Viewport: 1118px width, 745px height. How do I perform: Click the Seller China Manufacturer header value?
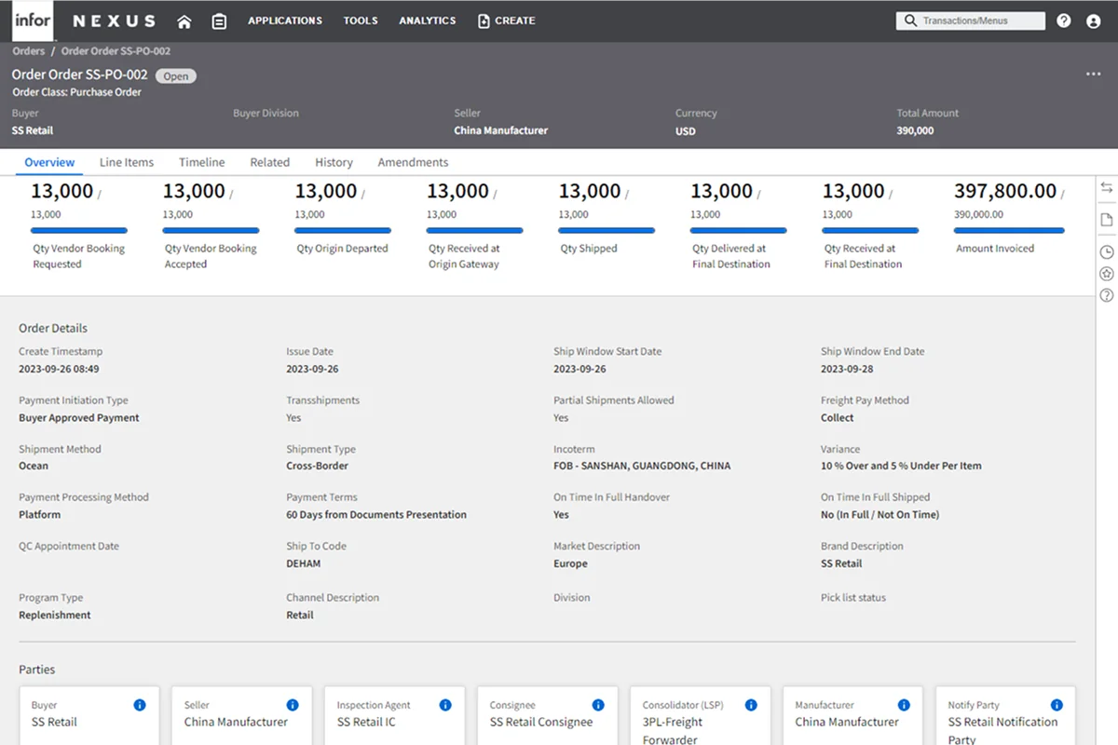(500, 130)
